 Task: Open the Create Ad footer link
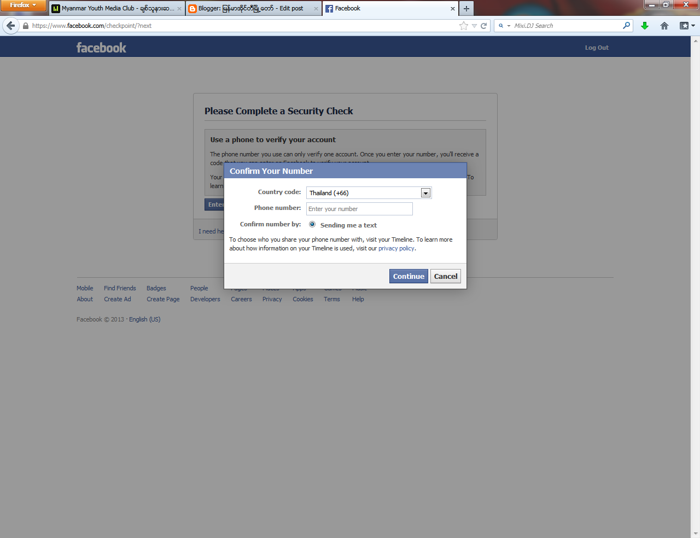[x=118, y=299]
